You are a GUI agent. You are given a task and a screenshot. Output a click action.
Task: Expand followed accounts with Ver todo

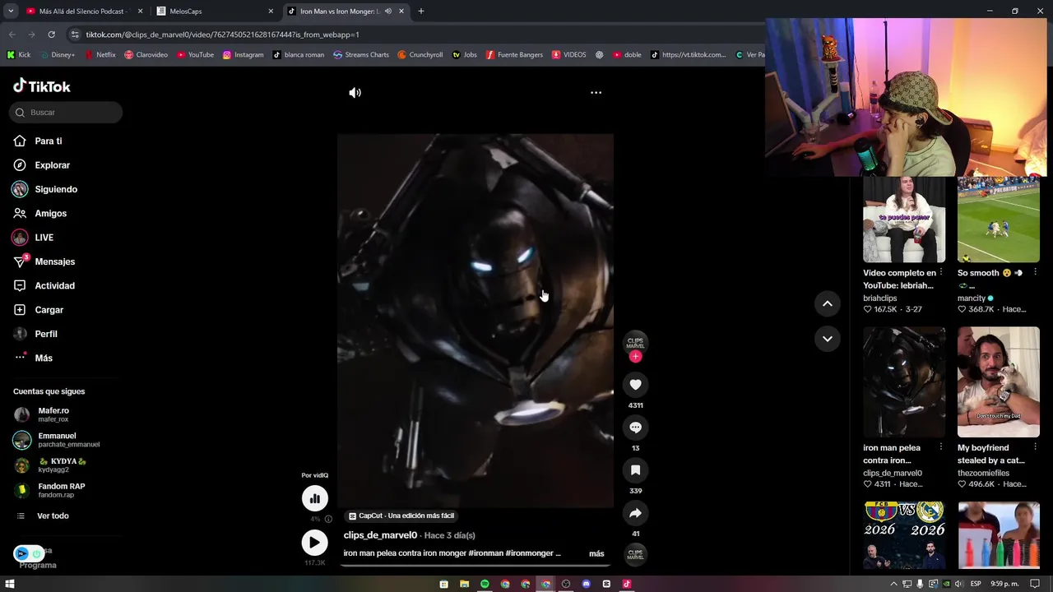tap(53, 516)
